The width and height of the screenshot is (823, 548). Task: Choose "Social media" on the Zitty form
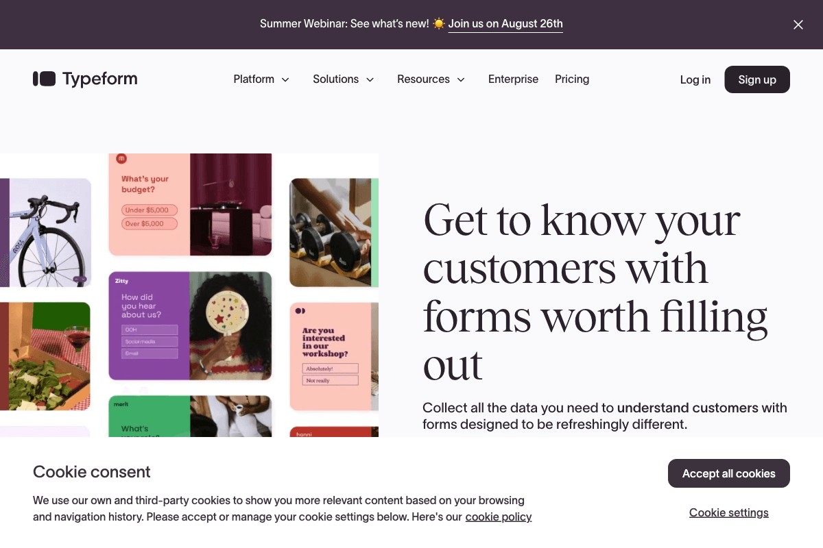(150, 342)
